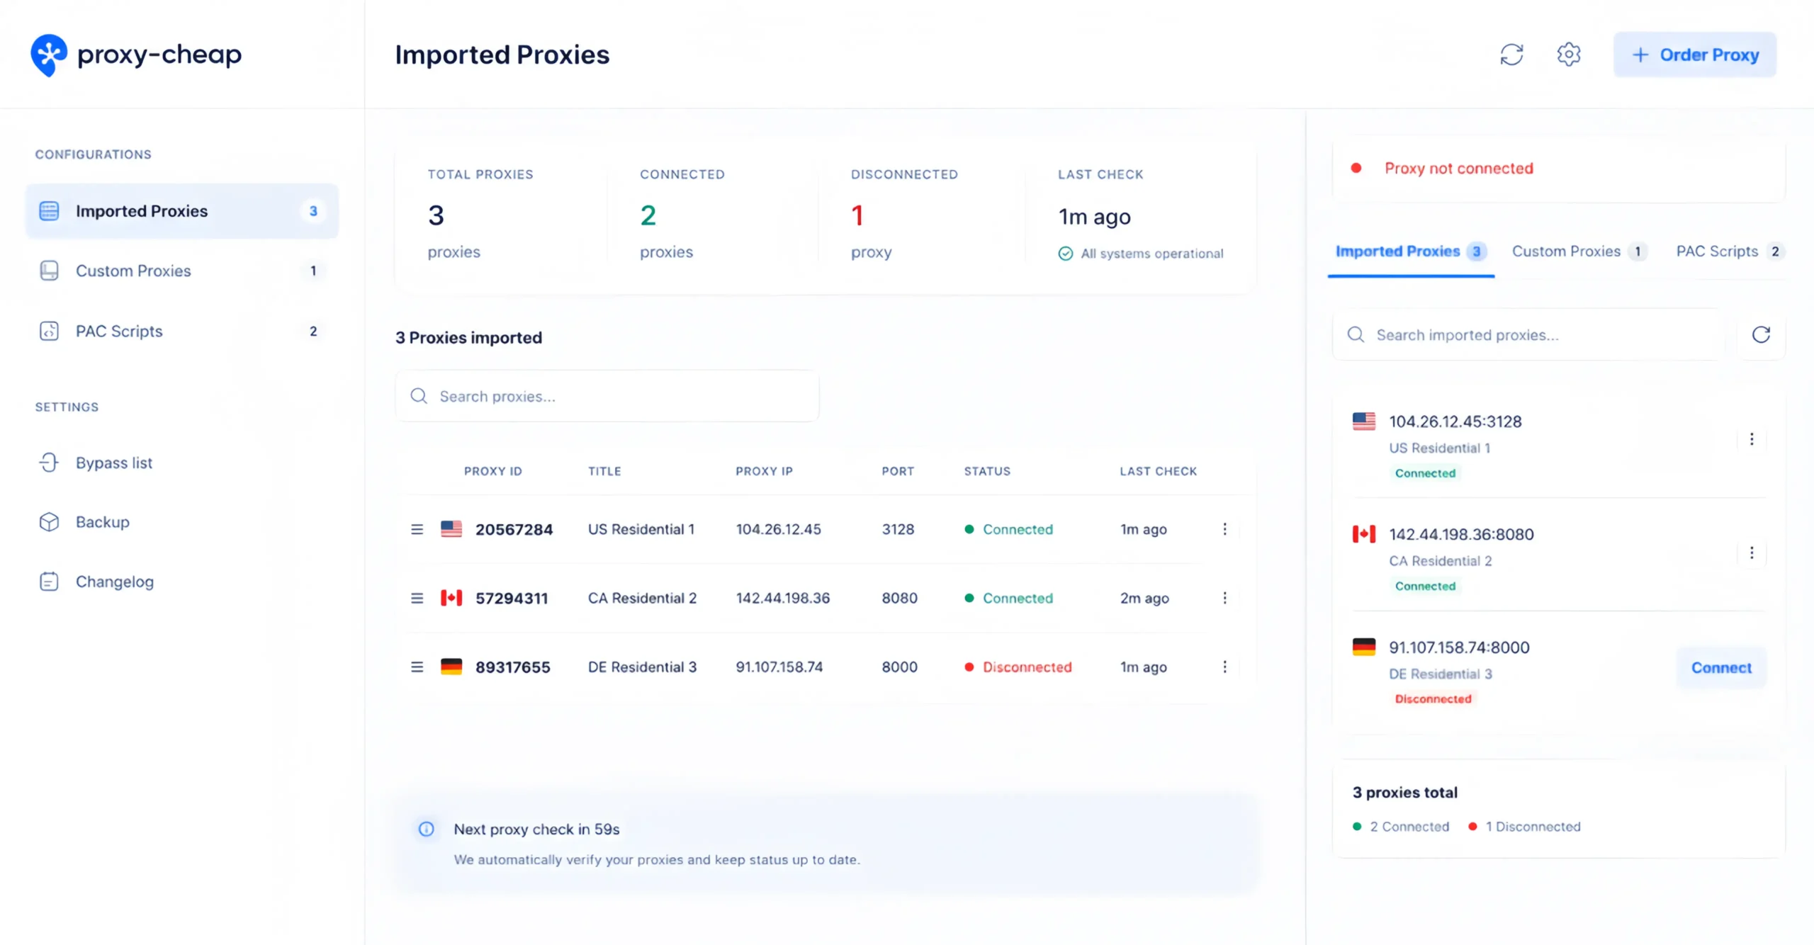Select the PAC Scripts tab
Image resolution: width=1814 pixels, height=945 pixels.
(x=1730, y=251)
